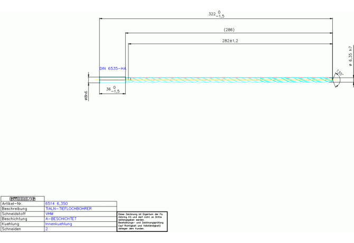354x243 pixels.
Task: Select the 36 shank length dimension
Action: point(112,90)
